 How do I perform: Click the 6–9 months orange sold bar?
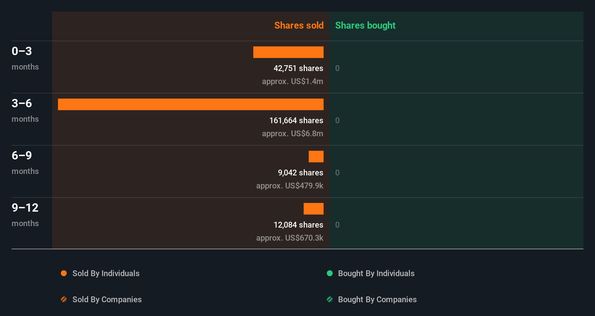click(x=316, y=157)
